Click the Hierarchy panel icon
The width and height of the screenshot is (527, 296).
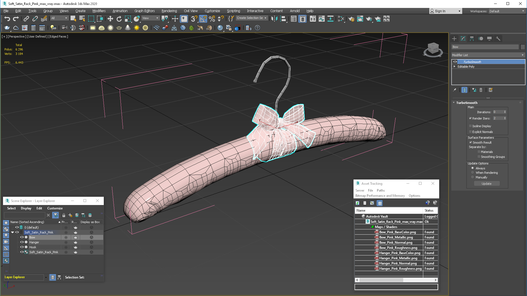pos(472,39)
